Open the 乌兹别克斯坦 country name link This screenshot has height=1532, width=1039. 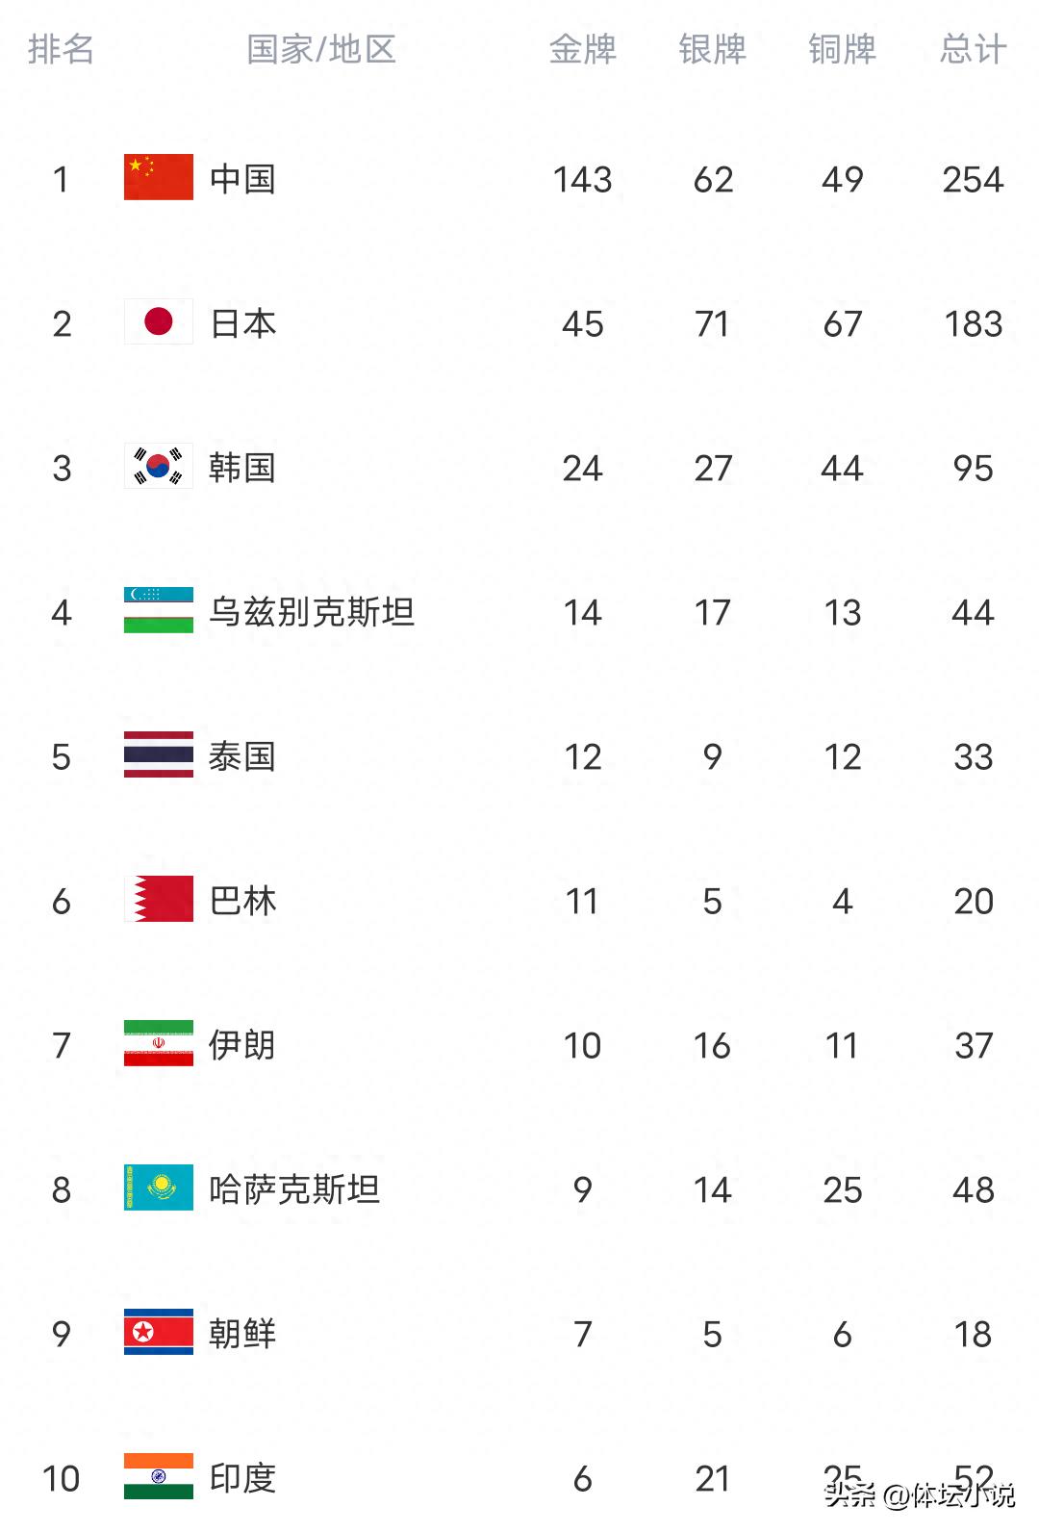coord(312,612)
